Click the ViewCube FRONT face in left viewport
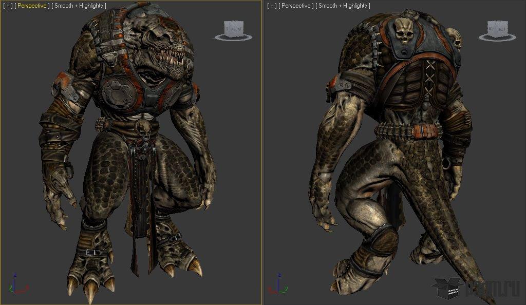Screen dimensions: 526x305 click(234, 29)
